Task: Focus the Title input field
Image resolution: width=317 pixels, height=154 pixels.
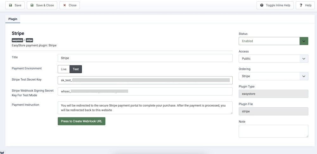Action: click(145, 58)
